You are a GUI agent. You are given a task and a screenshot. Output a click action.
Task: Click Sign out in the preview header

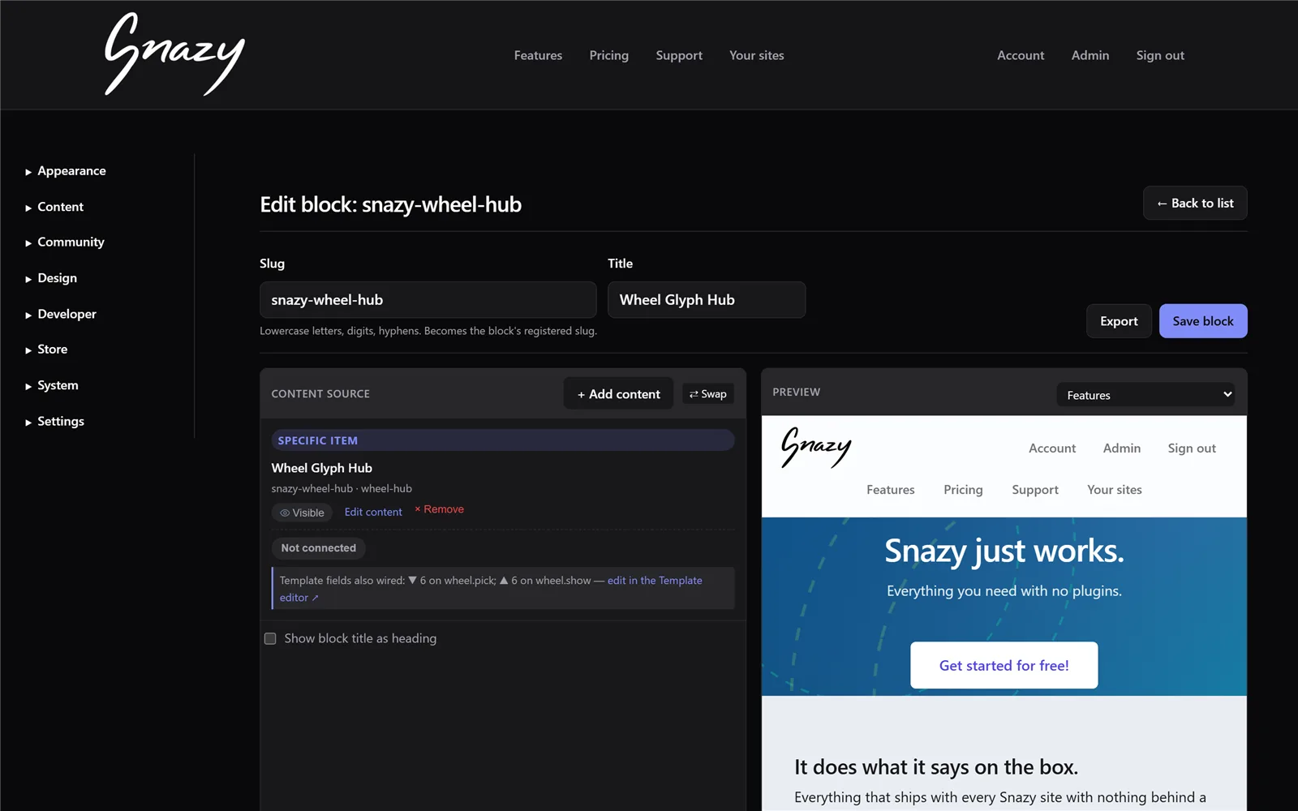pyautogui.click(x=1192, y=448)
